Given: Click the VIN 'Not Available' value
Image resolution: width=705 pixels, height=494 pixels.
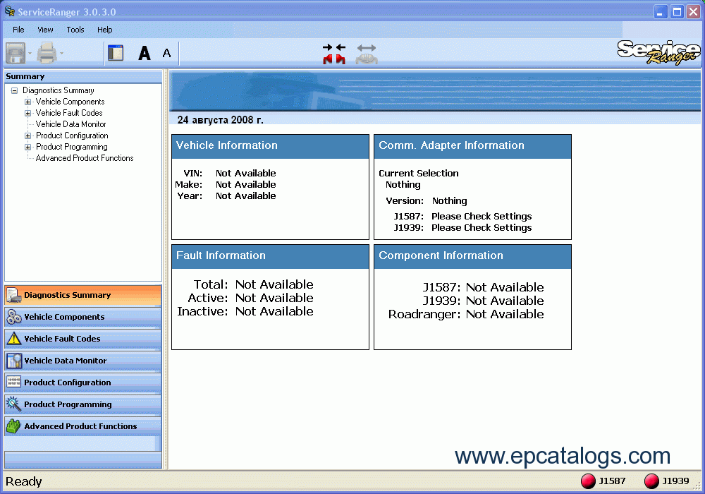Looking at the screenshot, I should point(246,173).
